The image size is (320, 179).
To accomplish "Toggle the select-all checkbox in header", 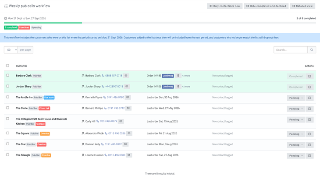I will [7, 66].
